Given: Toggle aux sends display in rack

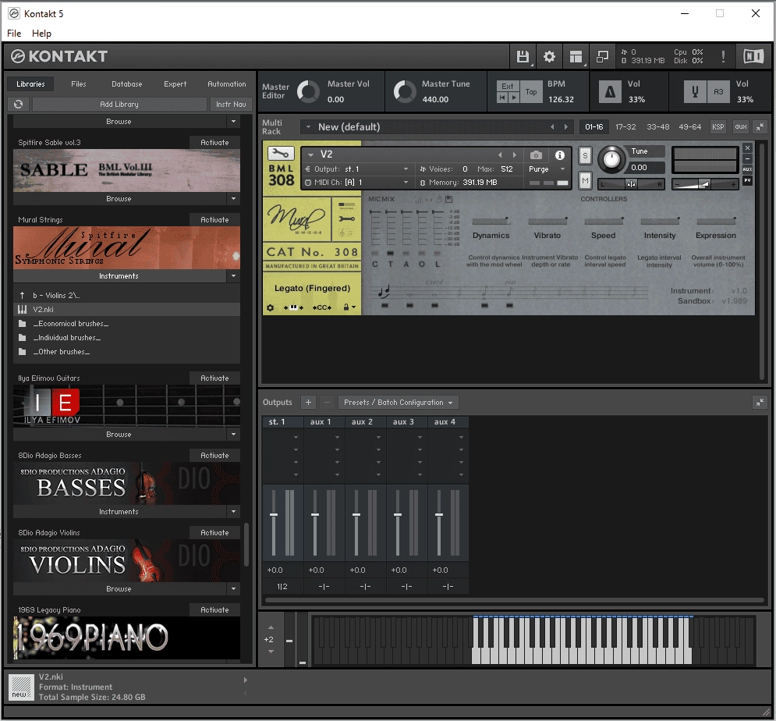Looking at the screenshot, I should pos(740,126).
